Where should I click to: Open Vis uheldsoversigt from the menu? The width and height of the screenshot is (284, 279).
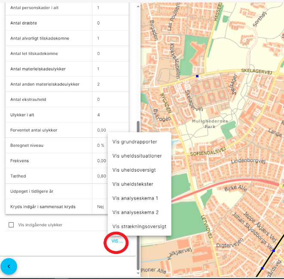[x=134, y=170]
